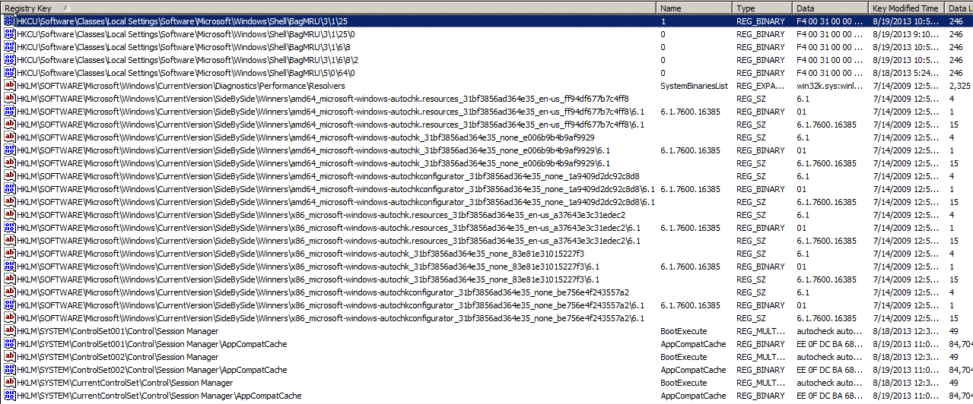Select x86 autochkconfigurator be756e4f243557a2 key path

[x=323, y=292]
